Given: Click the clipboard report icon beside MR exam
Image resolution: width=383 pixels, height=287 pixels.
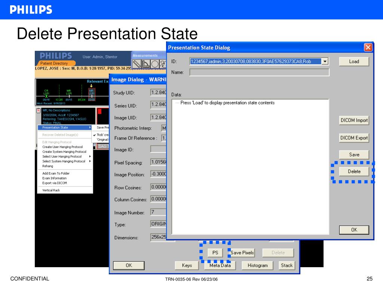Looking at the screenshot, I should coord(39,111).
